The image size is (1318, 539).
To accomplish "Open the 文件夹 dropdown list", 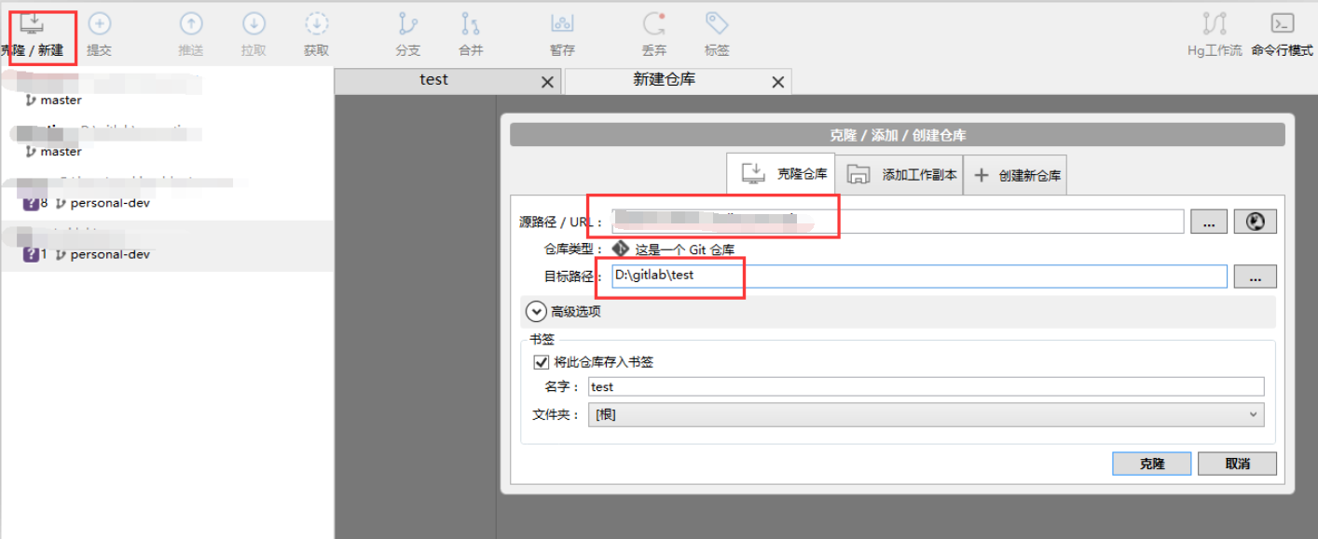I will (926, 415).
